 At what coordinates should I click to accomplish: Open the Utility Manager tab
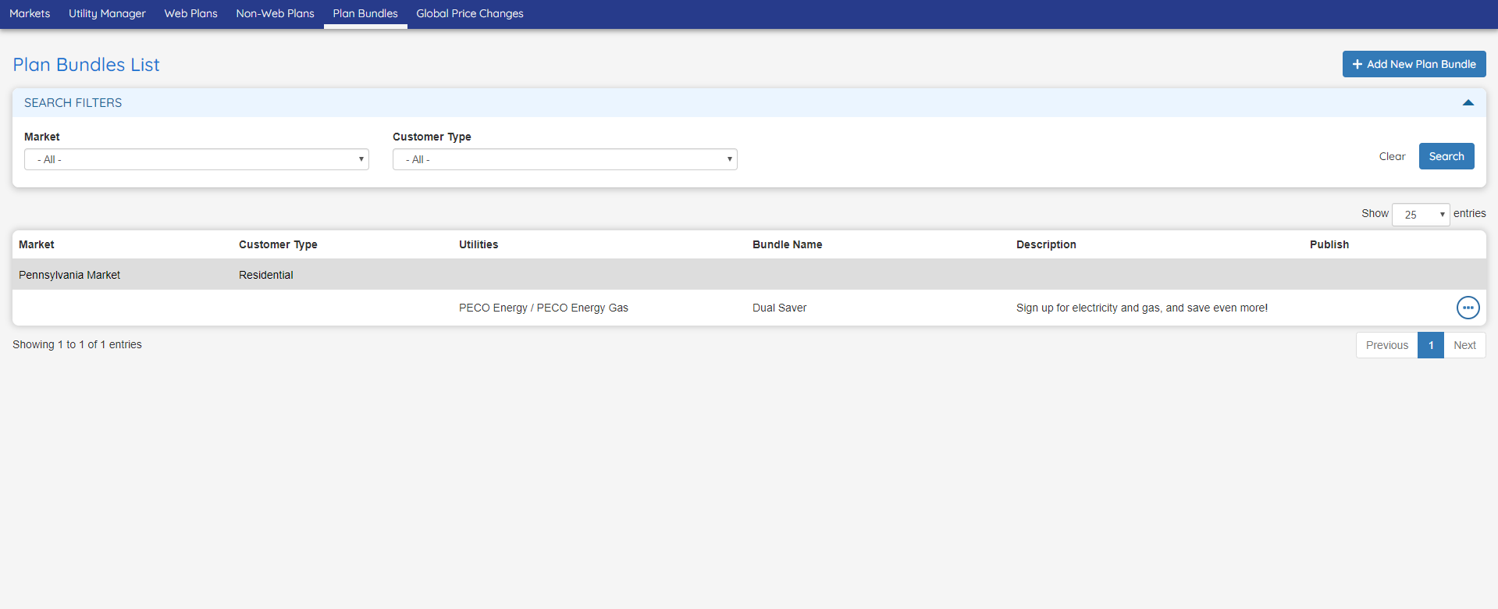point(107,13)
